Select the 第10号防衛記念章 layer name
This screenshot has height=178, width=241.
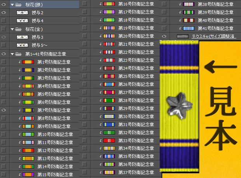pos(55,134)
